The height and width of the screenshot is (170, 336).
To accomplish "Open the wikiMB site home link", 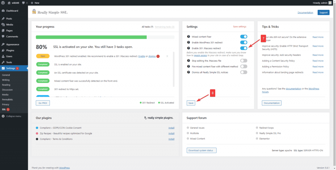I will point(13,3).
